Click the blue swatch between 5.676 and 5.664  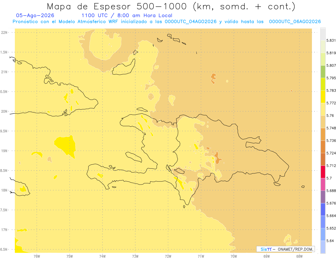(x=323, y=209)
